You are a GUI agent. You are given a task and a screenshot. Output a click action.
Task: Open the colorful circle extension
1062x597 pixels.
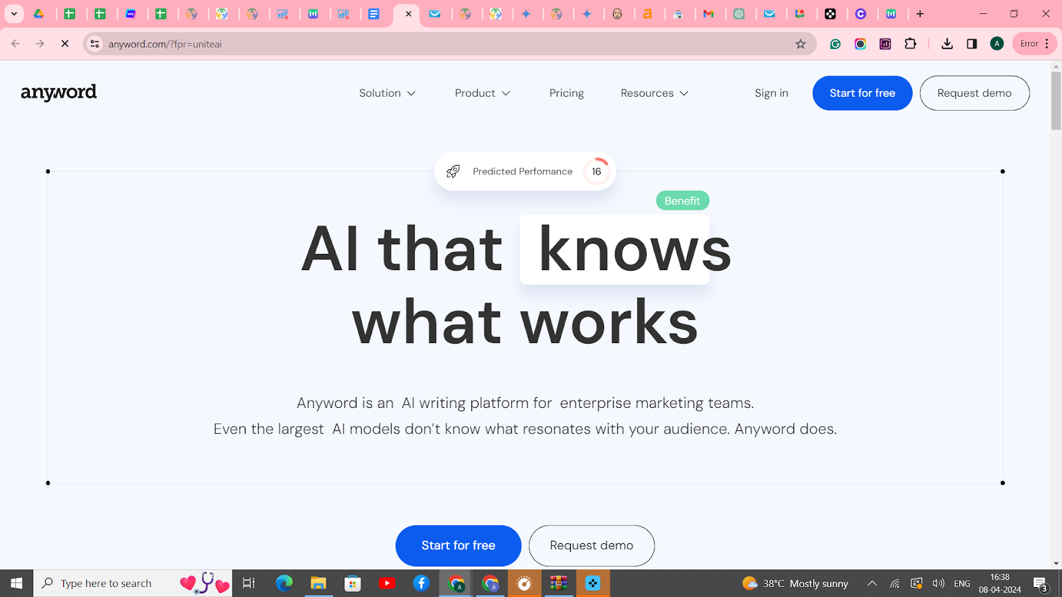860,44
